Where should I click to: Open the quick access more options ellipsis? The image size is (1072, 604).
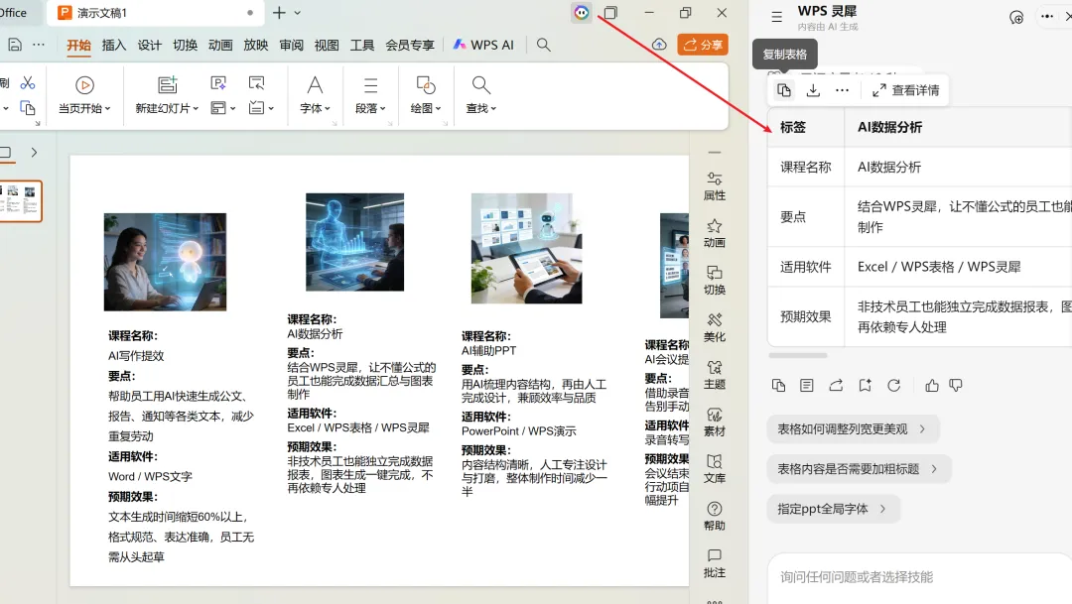coord(39,45)
